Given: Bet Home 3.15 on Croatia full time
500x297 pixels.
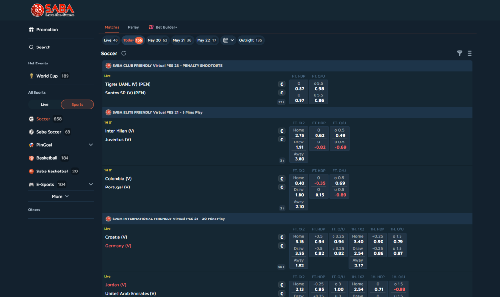Looking at the screenshot, I should pyautogui.click(x=299, y=239).
